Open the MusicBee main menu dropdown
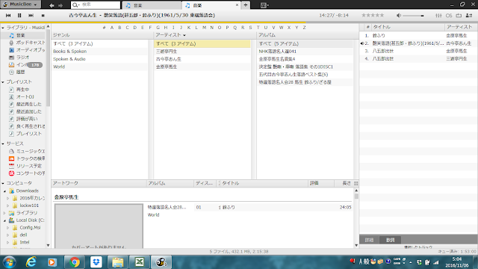The width and height of the screenshot is (478, 269). point(20,4)
